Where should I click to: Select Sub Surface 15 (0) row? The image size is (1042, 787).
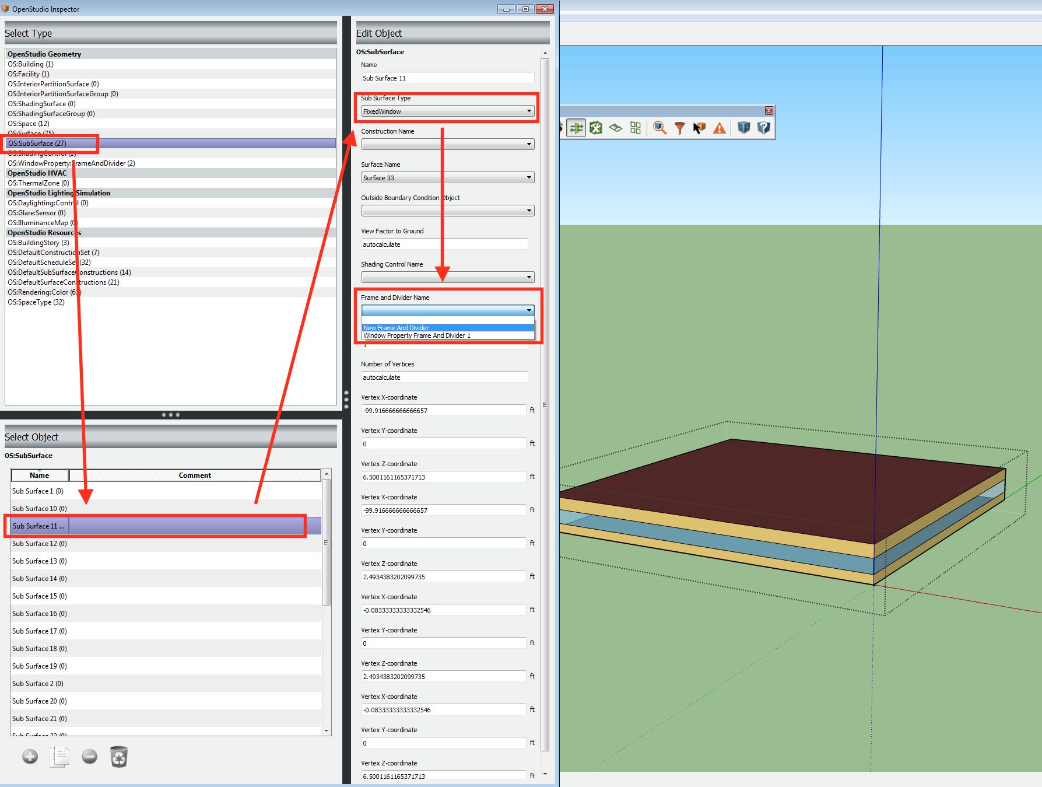point(166,596)
